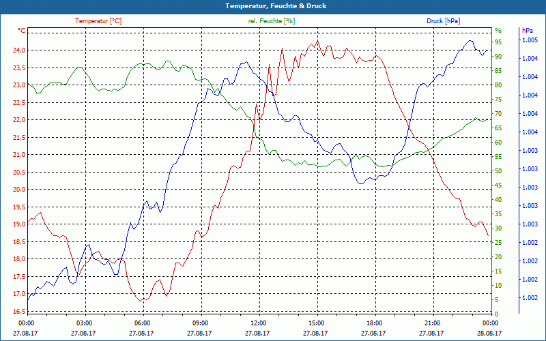Click the '17,0' temperature axis value
Image resolution: width=546 pixels, height=341 pixels.
(x=19, y=294)
